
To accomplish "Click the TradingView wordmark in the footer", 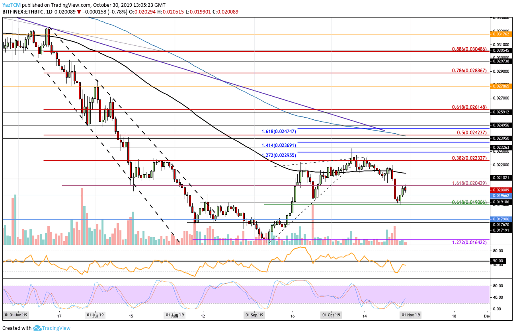I will click(x=57, y=328).
